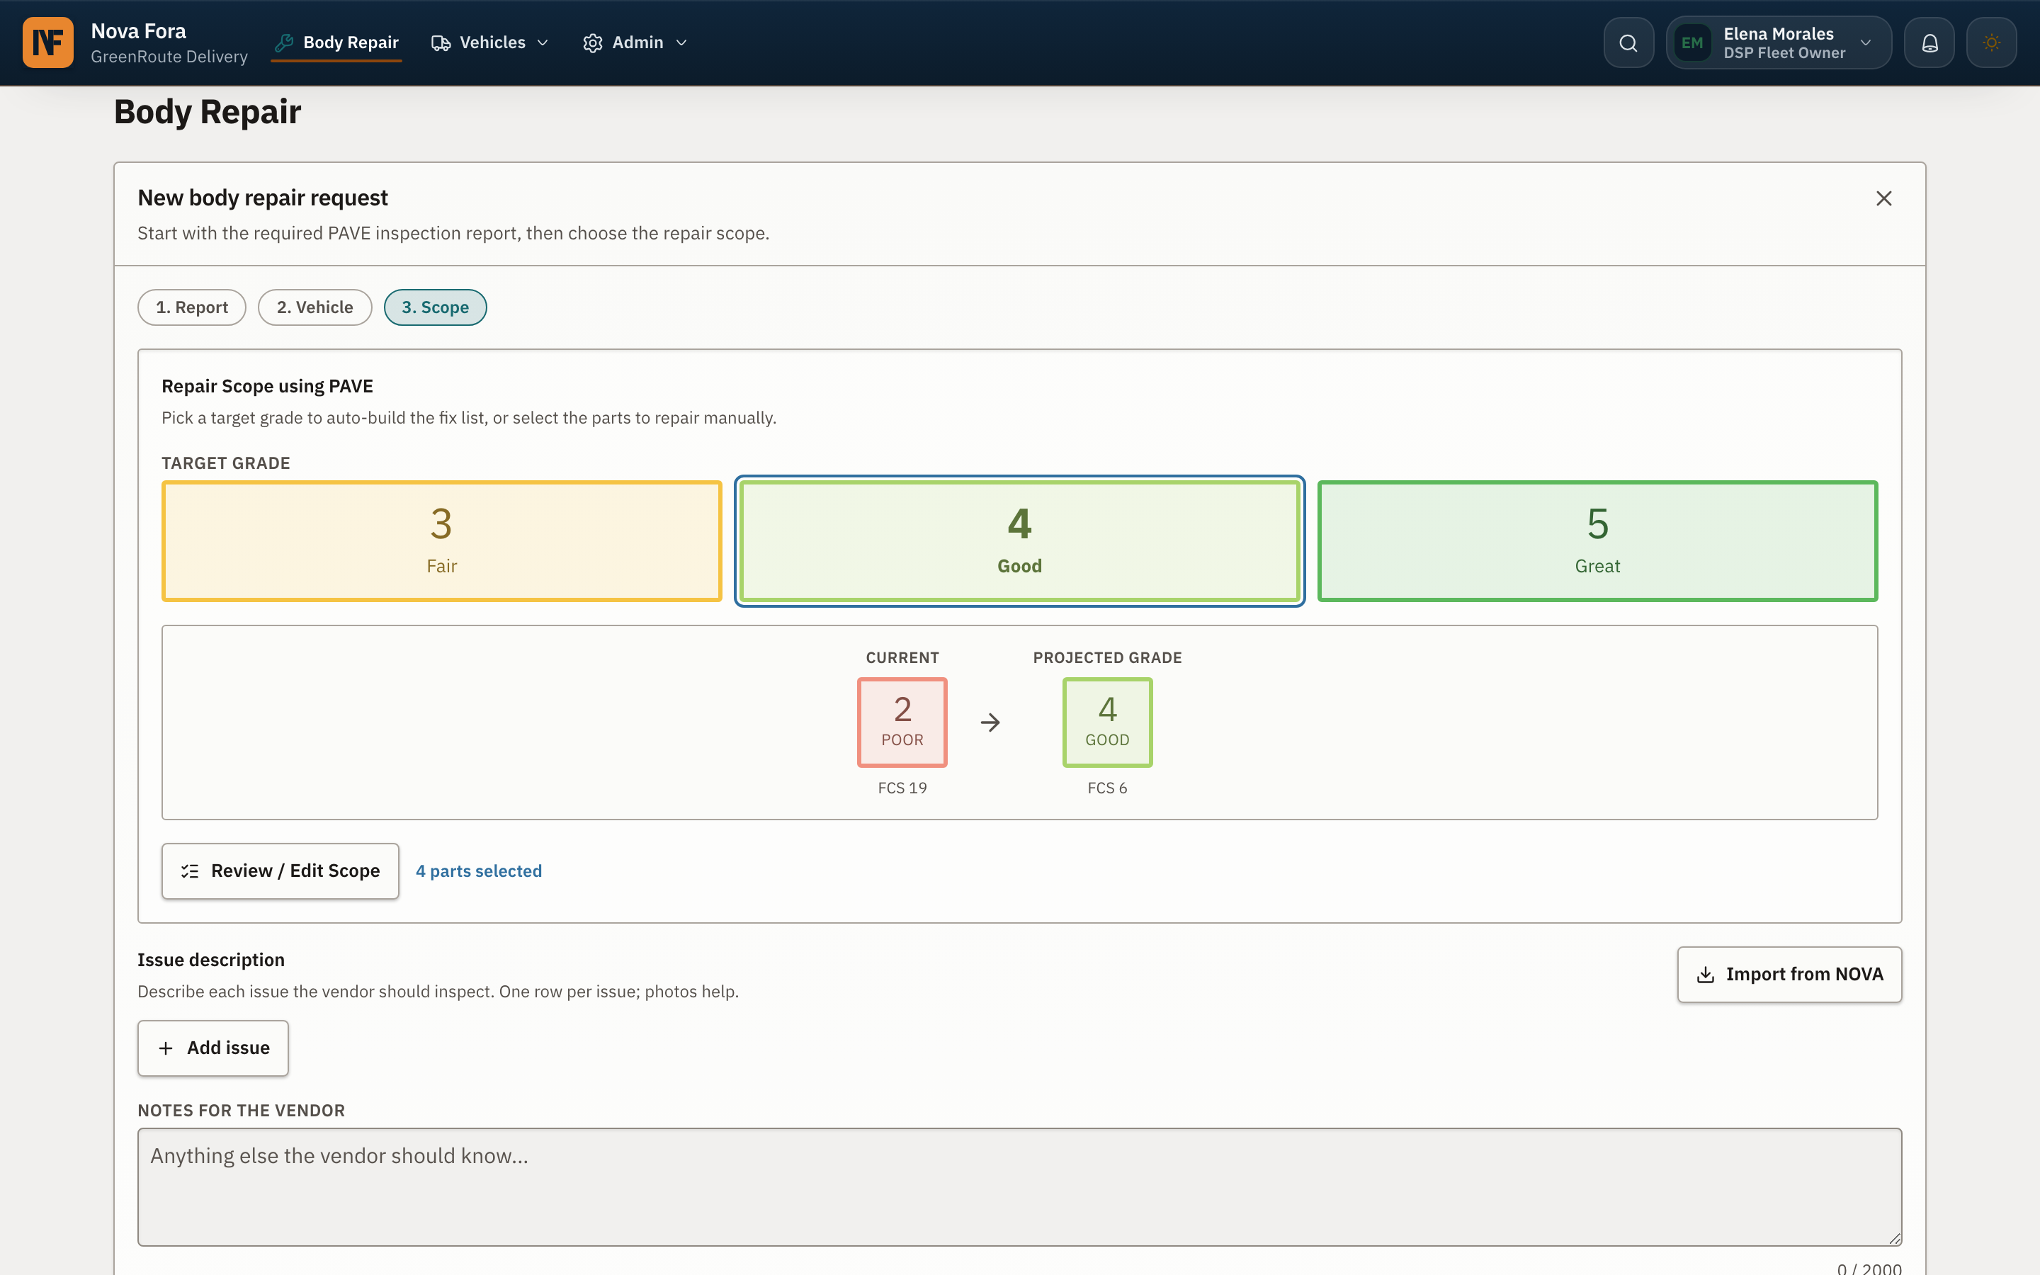Click the GreenRoute Delivery subtitle
This screenshot has width=2040, height=1275.
tap(169, 57)
